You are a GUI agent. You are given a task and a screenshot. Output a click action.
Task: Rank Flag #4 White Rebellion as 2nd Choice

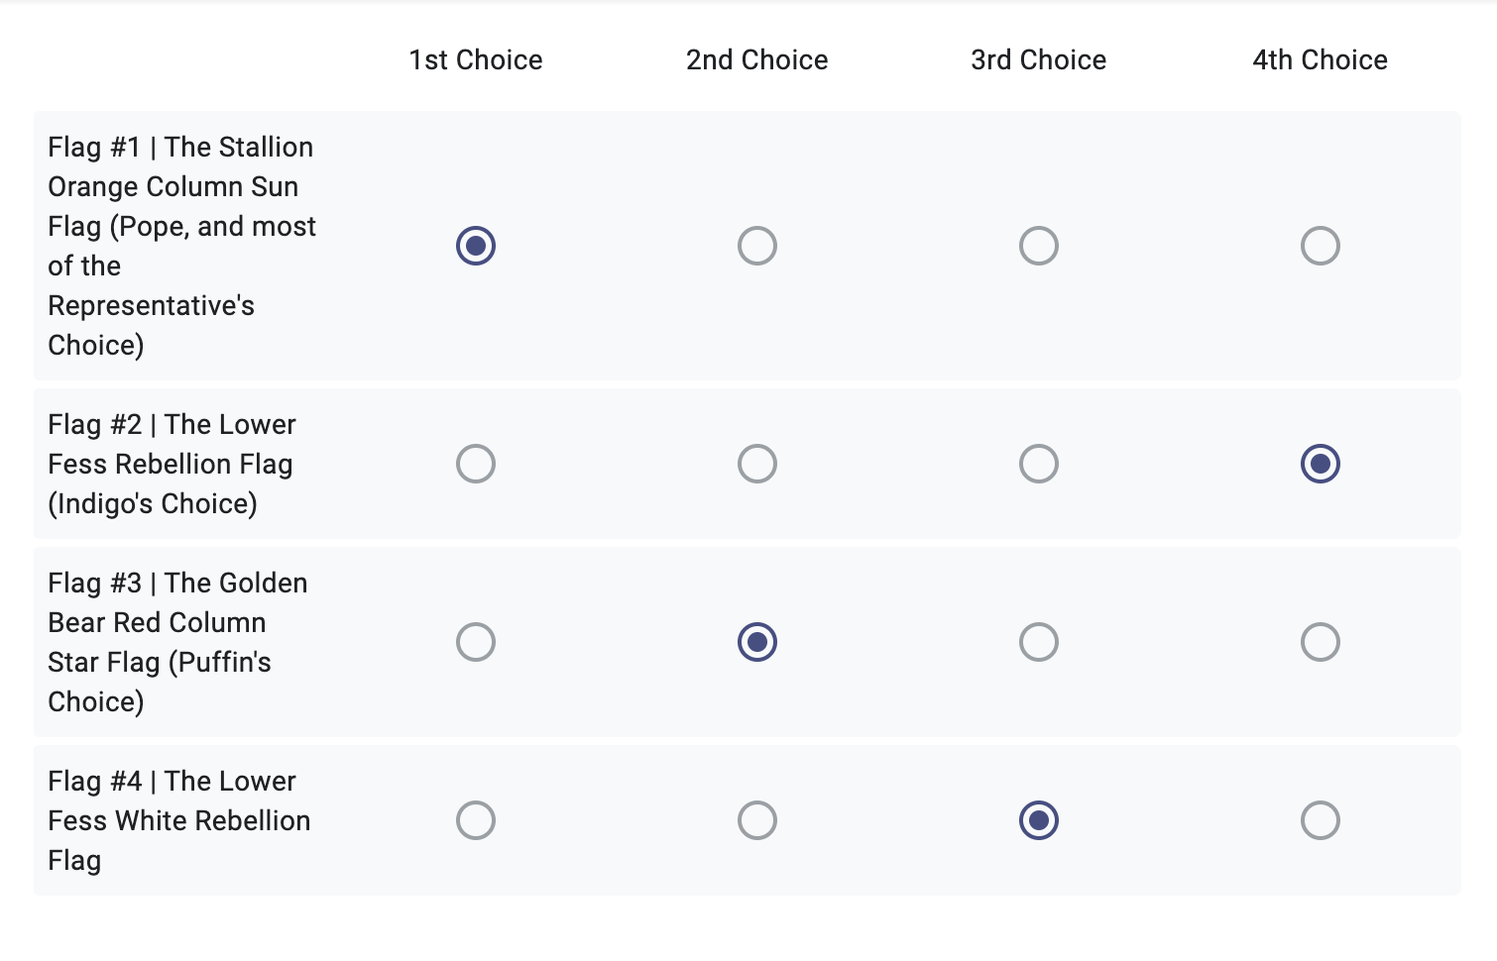tap(757, 820)
